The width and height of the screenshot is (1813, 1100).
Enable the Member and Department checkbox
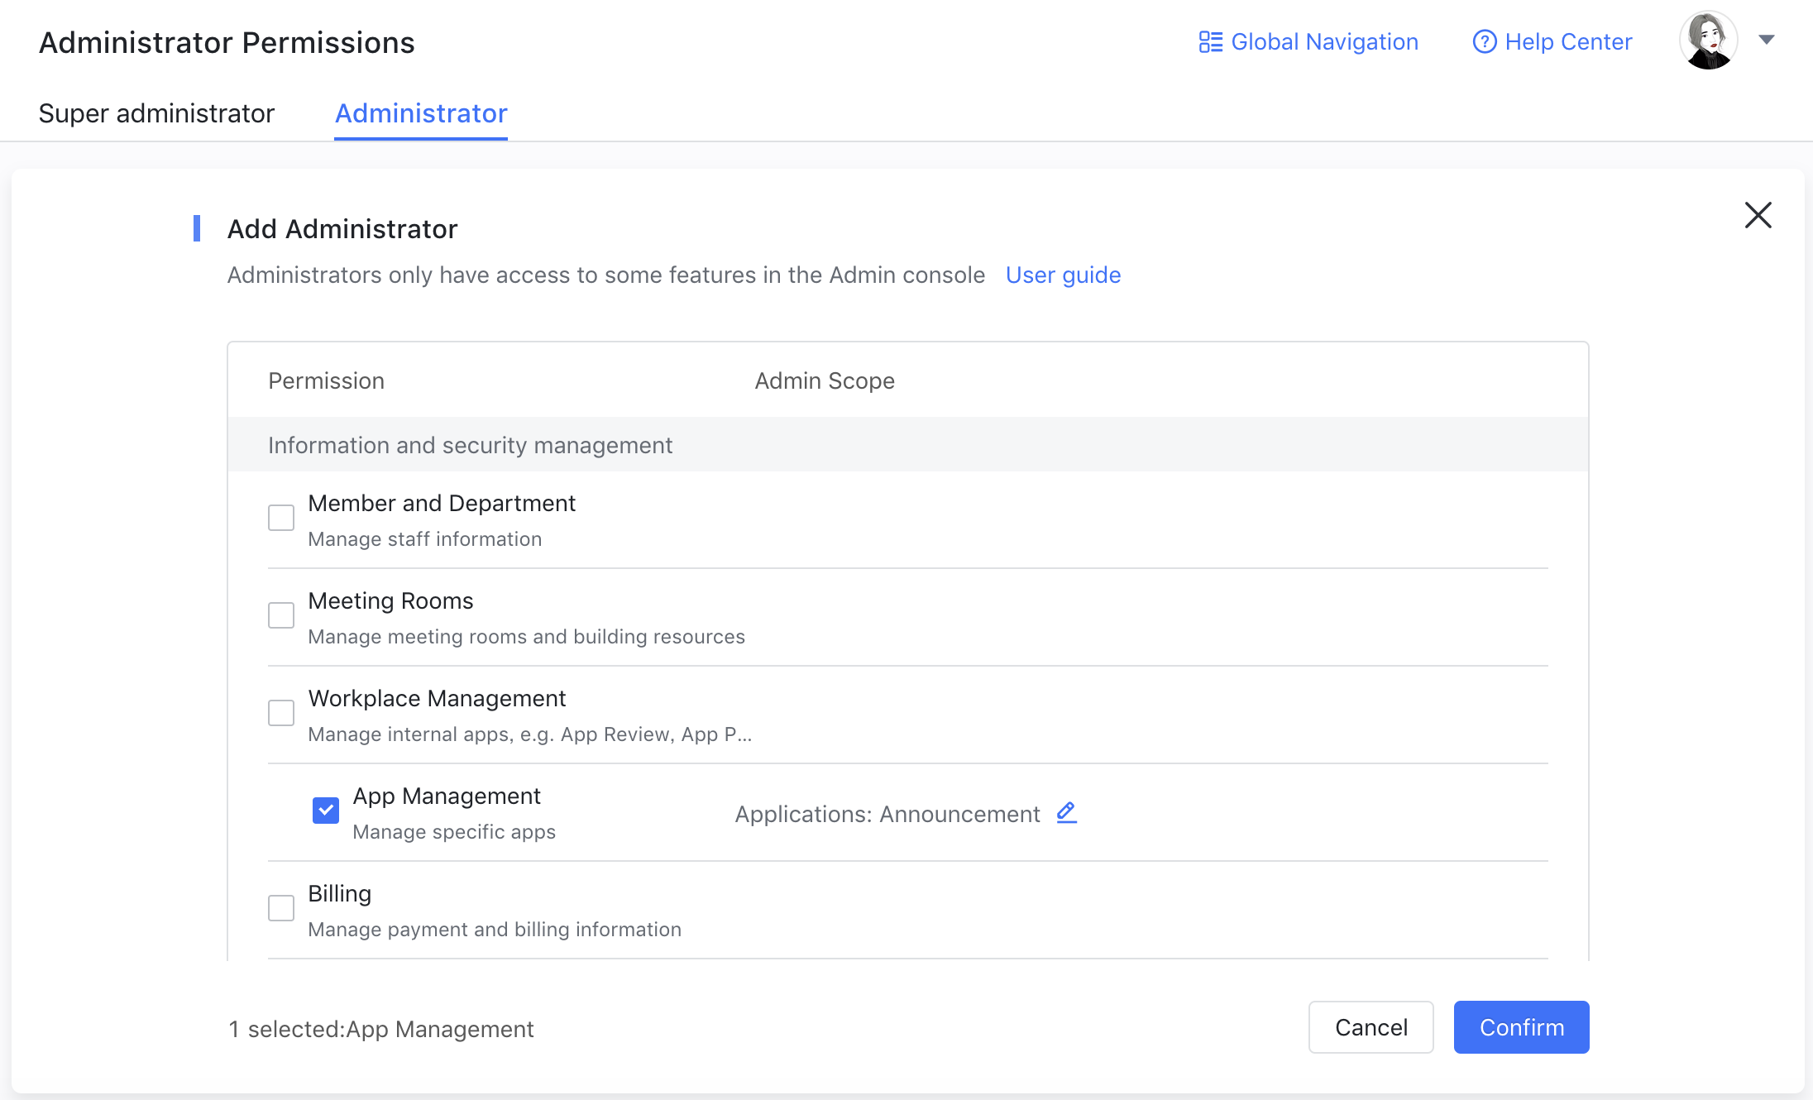pyautogui.click(x=281, y=518)
